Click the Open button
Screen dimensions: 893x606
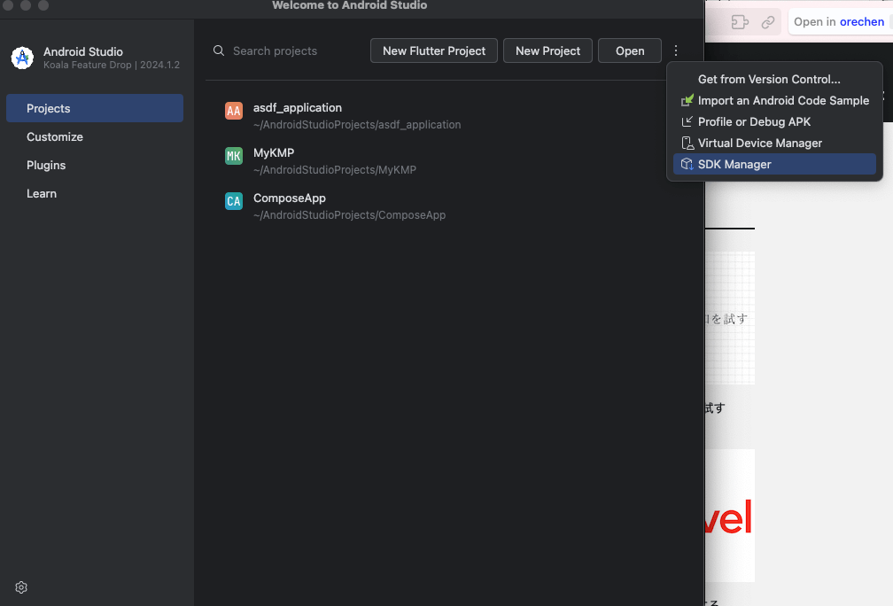click(630, 50)
